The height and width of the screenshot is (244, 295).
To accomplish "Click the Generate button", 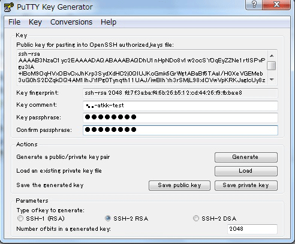I will [x=246, y=157].
